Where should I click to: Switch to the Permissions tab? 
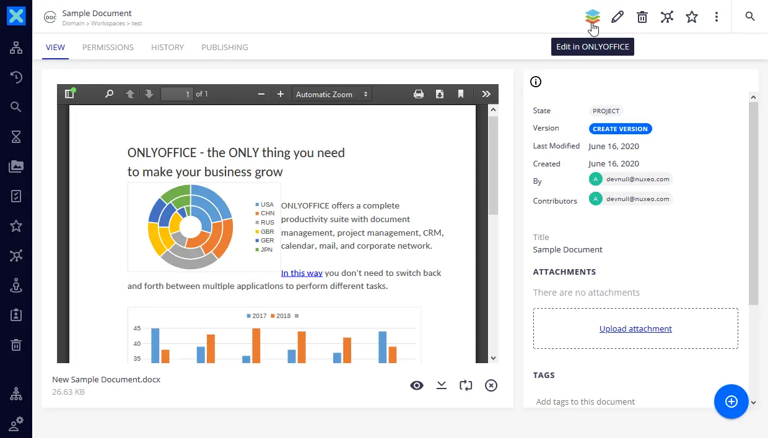[x=108, y=47]
